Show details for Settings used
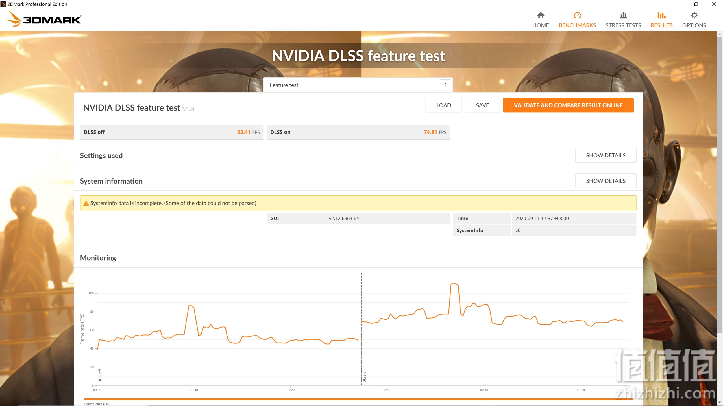The image size is (723, 406). pyautogui.click(x=606, y=155)
